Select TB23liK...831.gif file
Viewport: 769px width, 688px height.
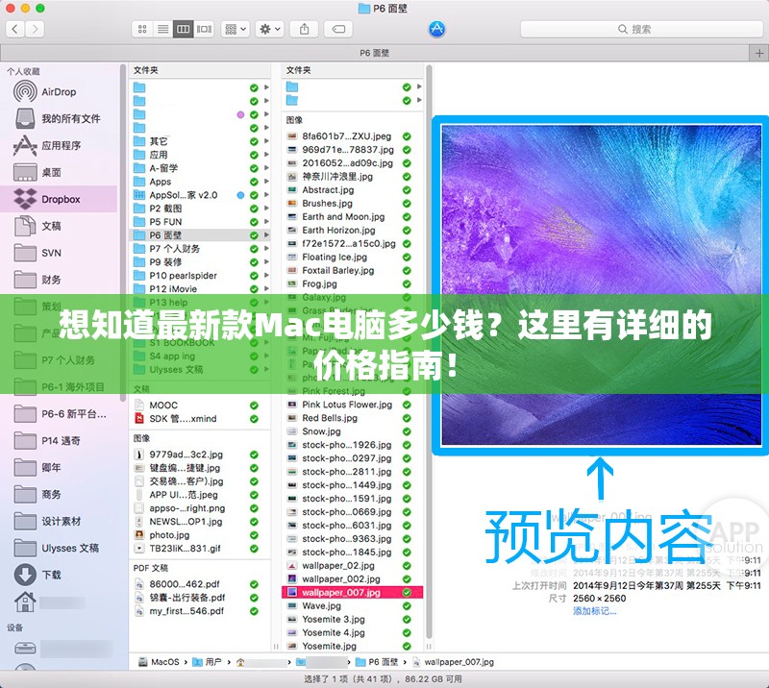point(200,549)
